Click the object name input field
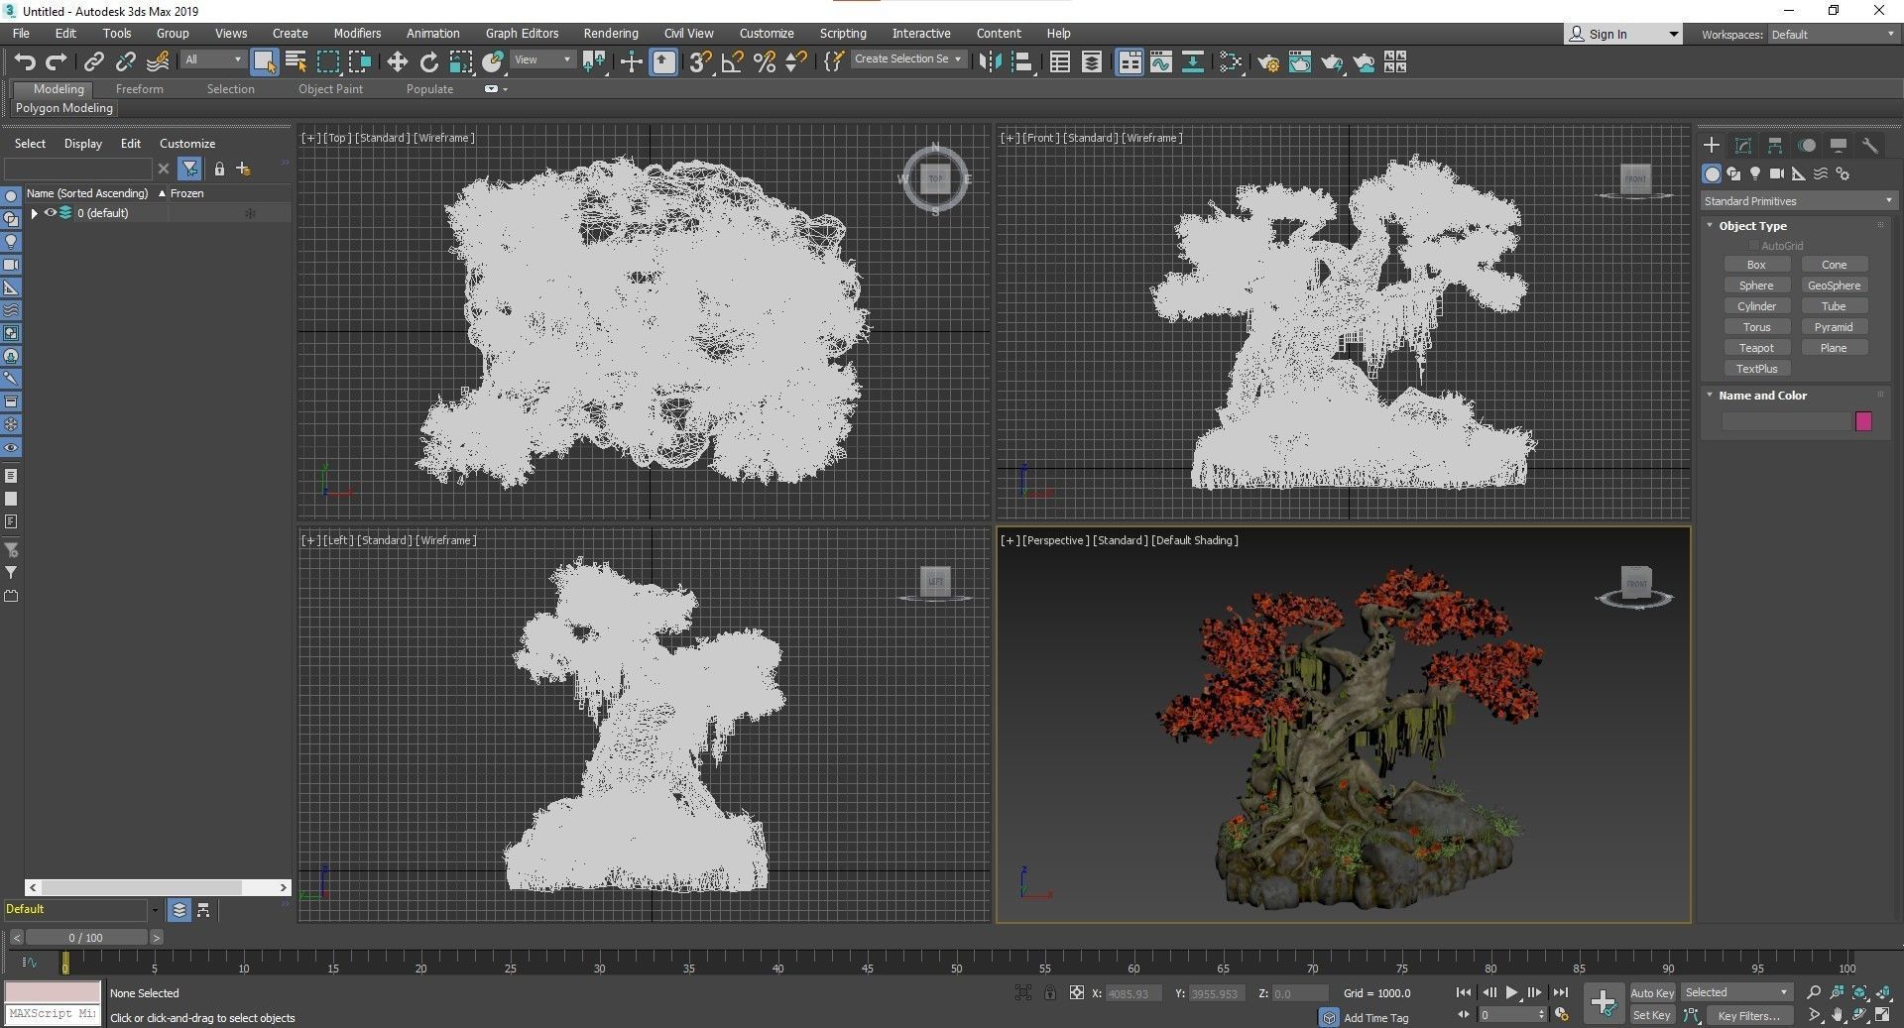The width and height of the screenshot is (1904, 1028). (x=1785, y=421)
